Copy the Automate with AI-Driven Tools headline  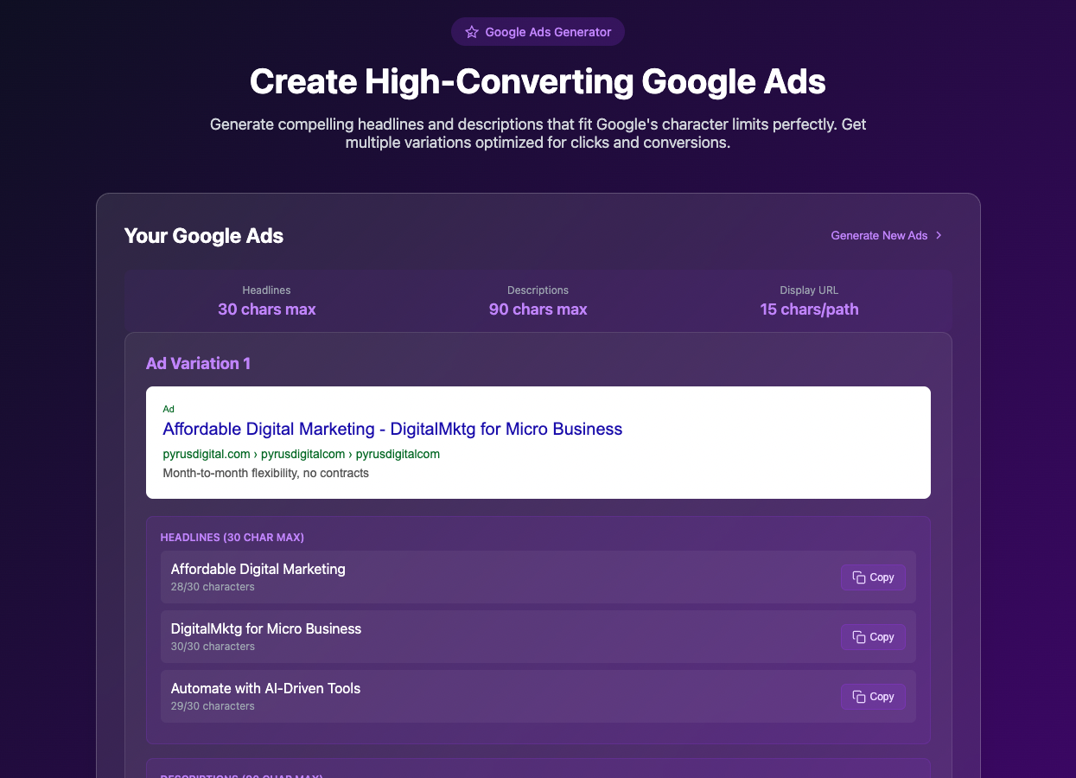[x=873, y=697]
